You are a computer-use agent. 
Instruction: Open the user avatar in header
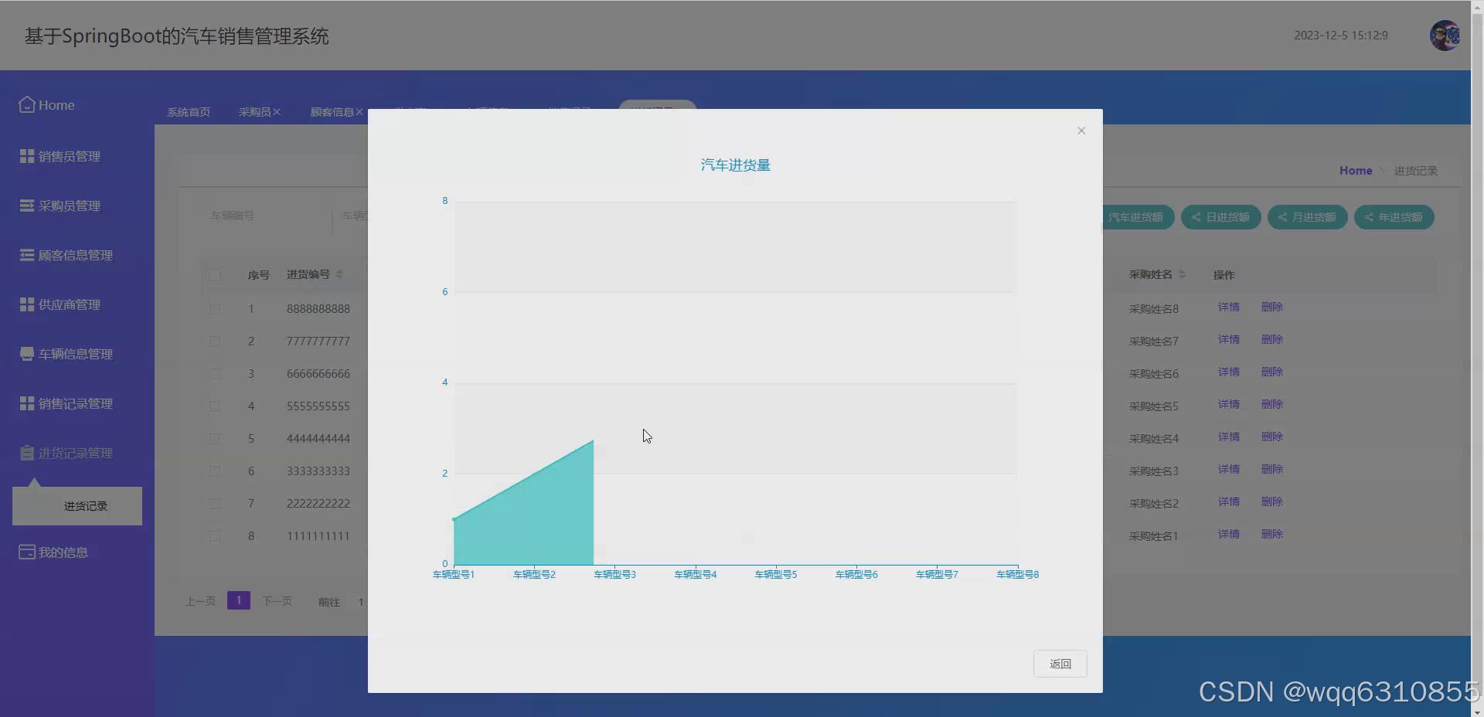click(1445, 36)
